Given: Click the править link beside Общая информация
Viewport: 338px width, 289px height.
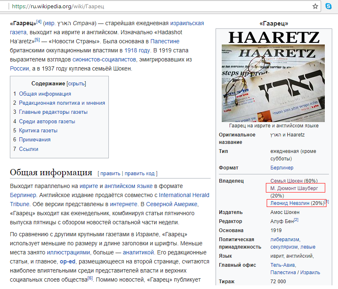Looking at the screenshot, I should tap(110, 174).
